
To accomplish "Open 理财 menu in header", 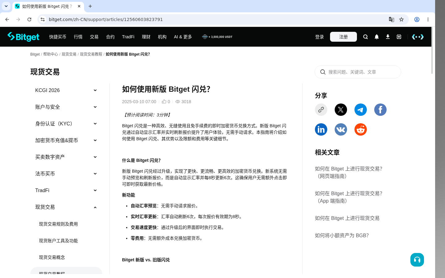I will [146, 37].
